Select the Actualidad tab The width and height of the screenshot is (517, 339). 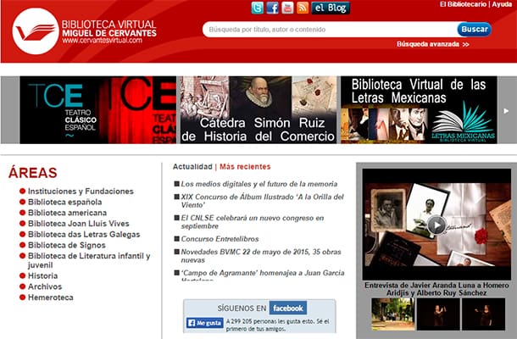tap(192, 166)
